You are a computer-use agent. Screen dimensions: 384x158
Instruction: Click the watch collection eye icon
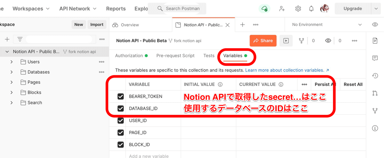tap(328, 41)
